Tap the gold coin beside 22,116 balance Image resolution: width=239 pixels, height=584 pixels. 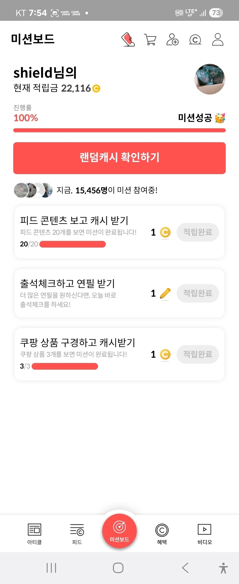[96, 88]
